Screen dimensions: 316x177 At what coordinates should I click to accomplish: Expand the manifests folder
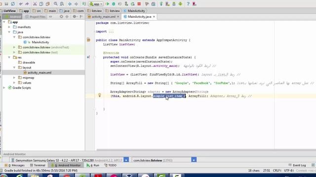(x=9, y=27)
